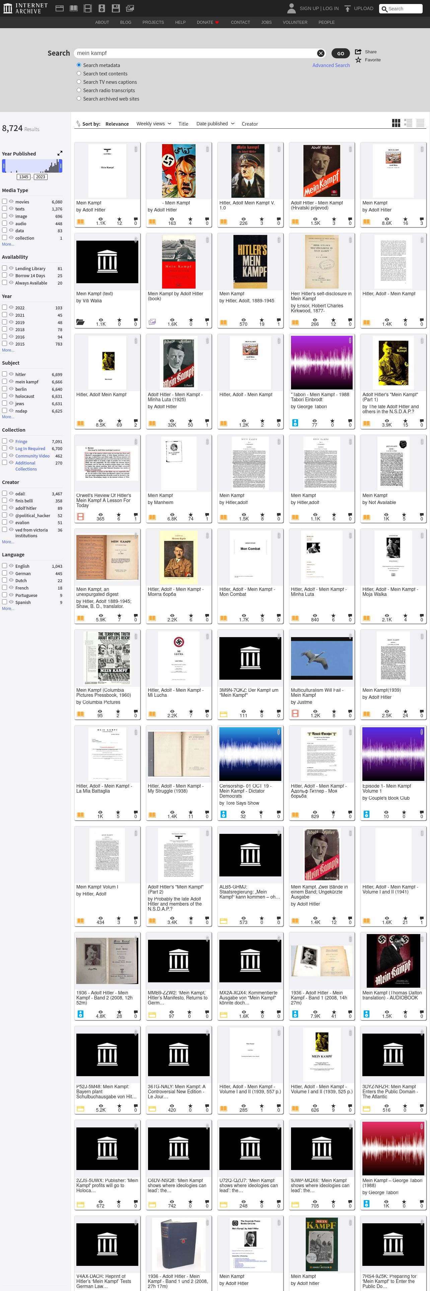Open the Audio speaker icon in top bar
430x1291 pixels.
click(101, 8)
